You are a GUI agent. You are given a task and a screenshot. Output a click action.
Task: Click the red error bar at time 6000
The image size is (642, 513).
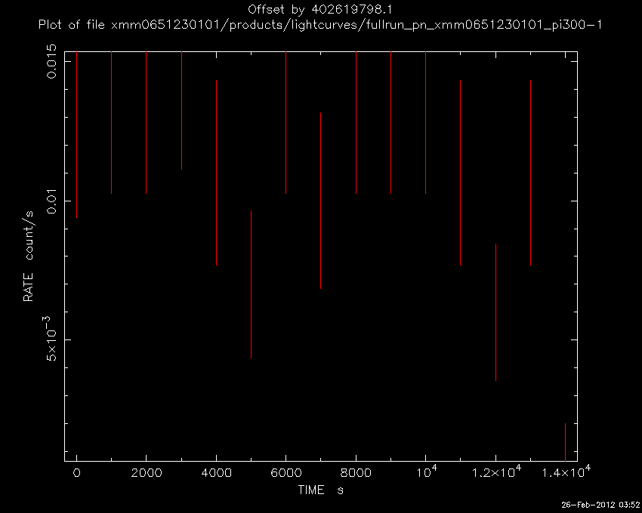pyautogui.click(x=286, y=123)
